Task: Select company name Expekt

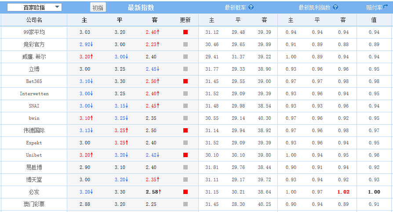Action: coord(34,142)
